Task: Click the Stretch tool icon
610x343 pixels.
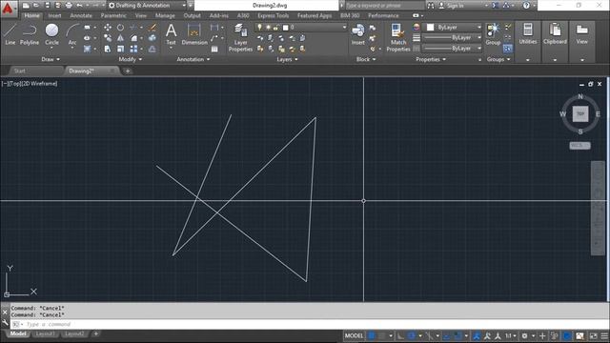Action: [108, 49]
